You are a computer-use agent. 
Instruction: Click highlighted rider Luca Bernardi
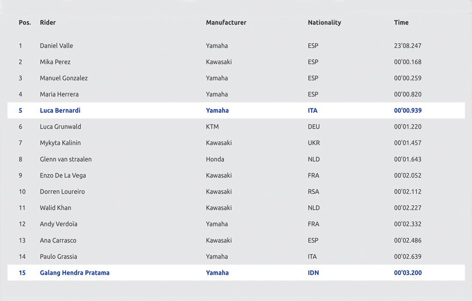[60, 110]
